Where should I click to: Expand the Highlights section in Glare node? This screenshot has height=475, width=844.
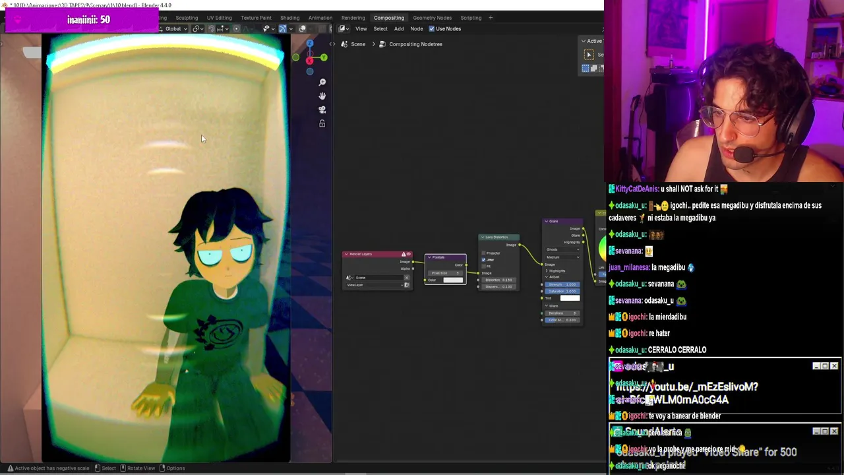coord(547,271)
